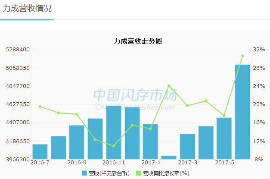Image resolution: width=270 pixels, height=179 pixels.
Task: Click the growth line point above 2017-3
Action: click(187, 106)
